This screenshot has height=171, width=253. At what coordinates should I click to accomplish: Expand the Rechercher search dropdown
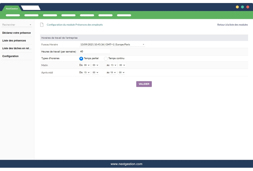pos(17,25)
